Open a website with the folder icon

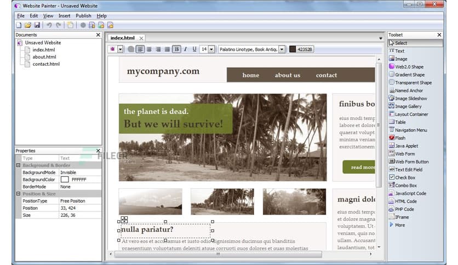28,25
